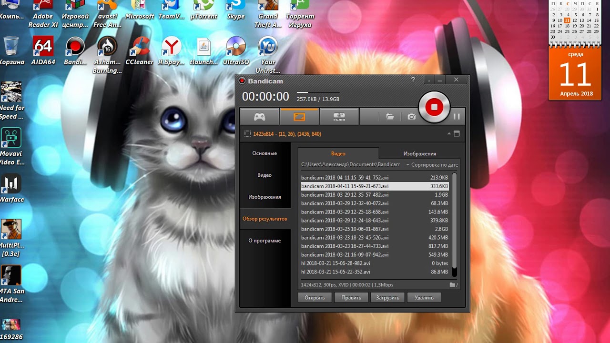Pause recording with the pause icon
This screenshot has height=343, width=610.
click(457, 116)
